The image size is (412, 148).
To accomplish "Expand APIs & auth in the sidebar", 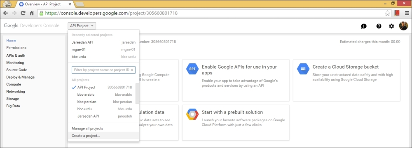I will tap(16, 55).
